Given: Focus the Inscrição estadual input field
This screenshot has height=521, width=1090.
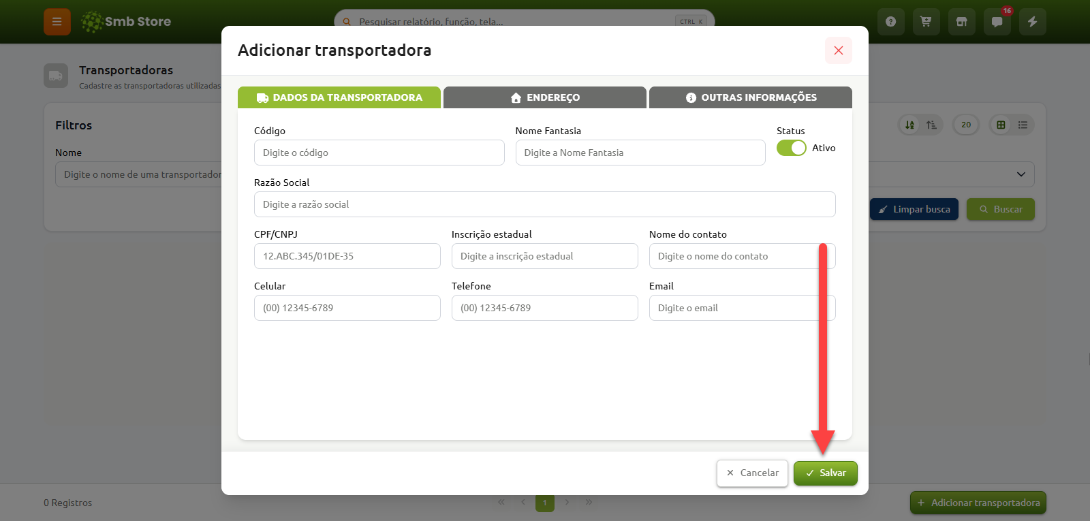Looking at the screenshot, I should pos(545,256).
